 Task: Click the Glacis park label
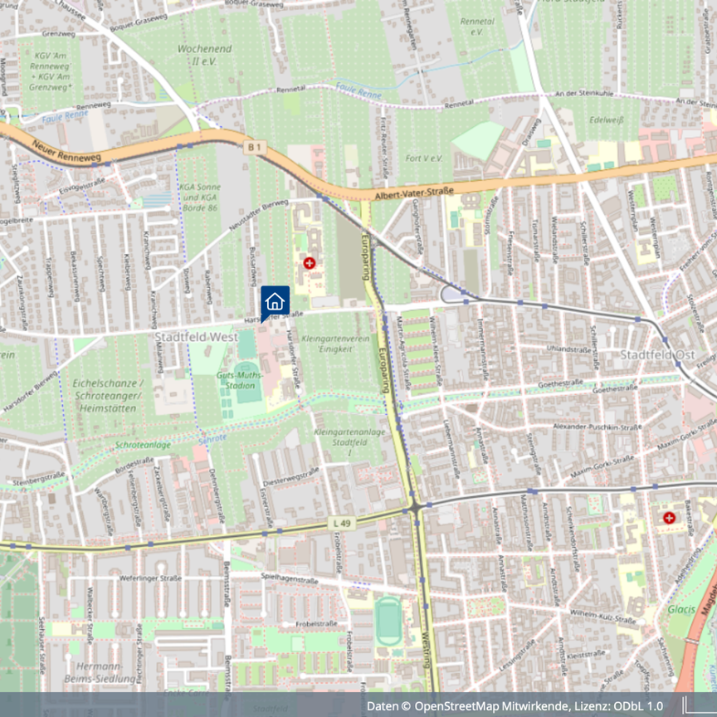click(681, 609)
